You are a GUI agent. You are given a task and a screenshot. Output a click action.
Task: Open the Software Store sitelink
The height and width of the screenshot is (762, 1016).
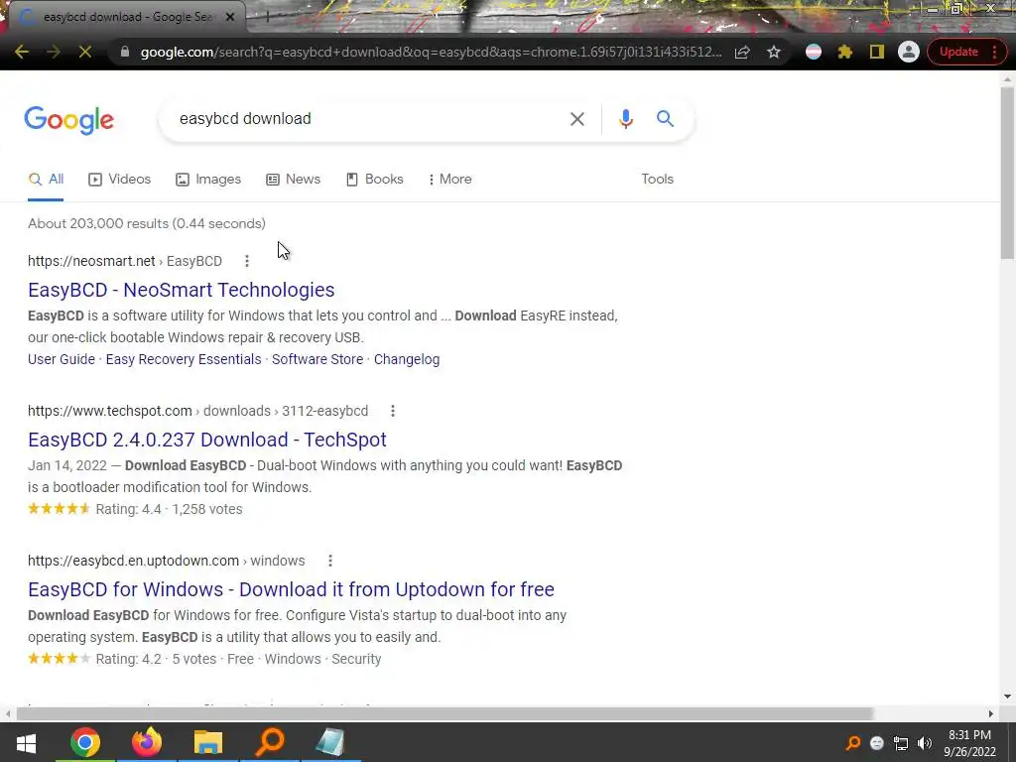tap(317, 359)
